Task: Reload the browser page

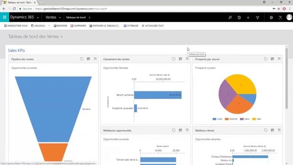Action: click(14, 9)
